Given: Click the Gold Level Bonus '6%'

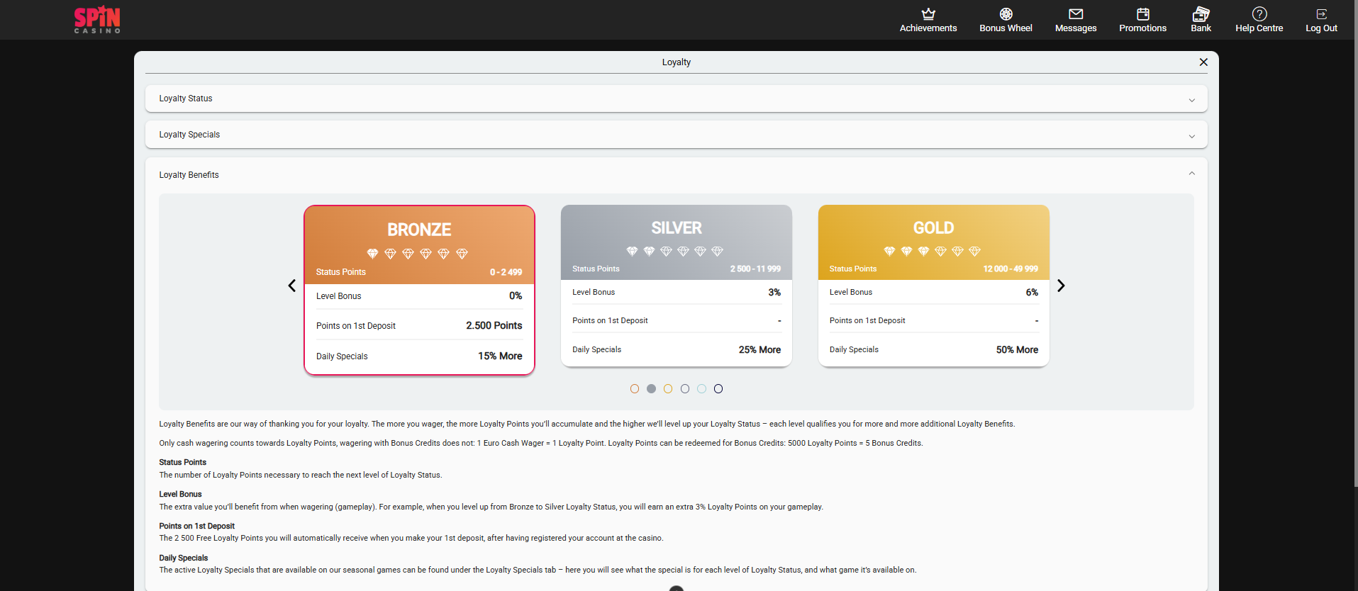Looking at the screenshot, I should coord(1032,292).
